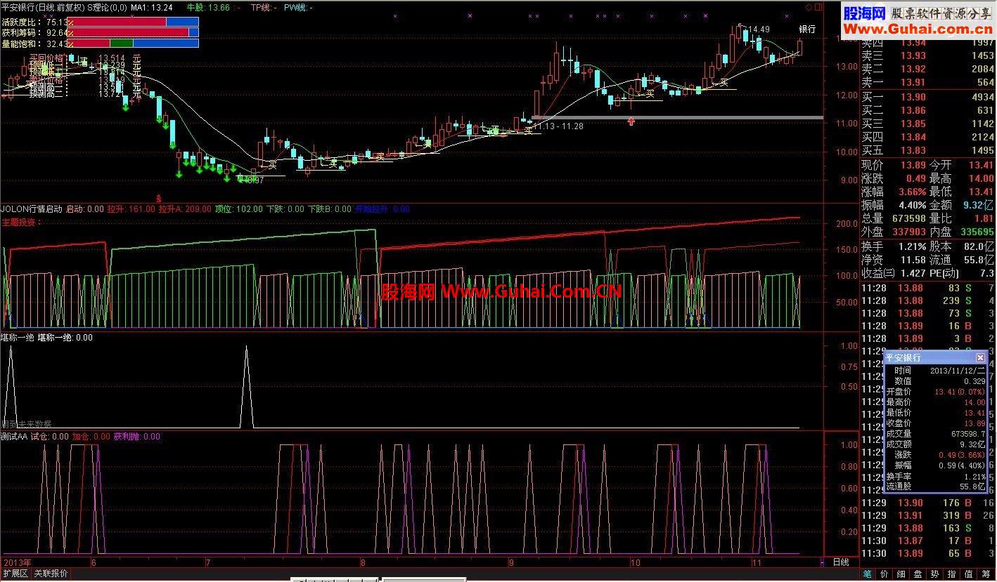Switch to the 价 tab
The image size is (997, 582).
click(x=885, y=574)
